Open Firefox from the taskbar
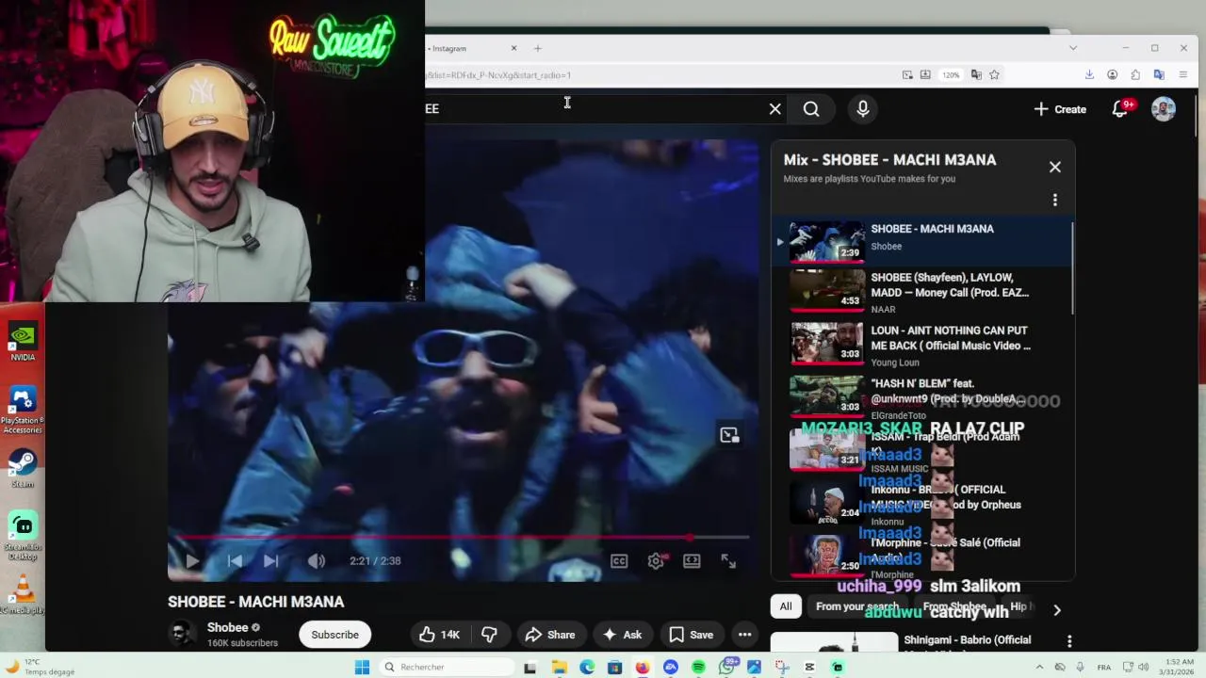The image size is (1206, 678). click(x=643, y=668)
